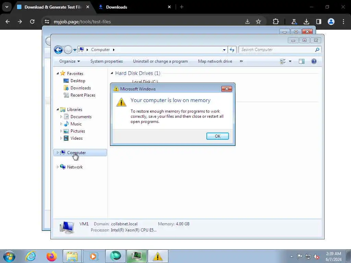Image resolution: width=351 pixels, height=263 pixels.
Task: Open System properties from the toolbar
Action: pyautogui.click(x=107, y=61)
